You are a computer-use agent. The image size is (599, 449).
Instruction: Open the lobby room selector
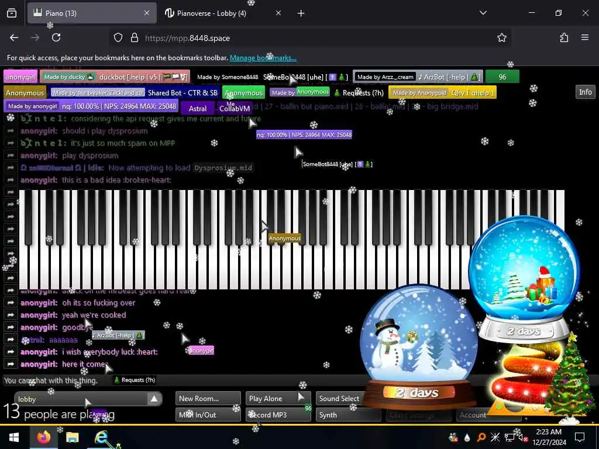coord(88,399)
